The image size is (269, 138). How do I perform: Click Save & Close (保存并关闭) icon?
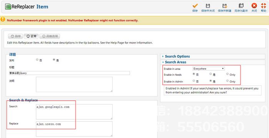tap(208, 6)
